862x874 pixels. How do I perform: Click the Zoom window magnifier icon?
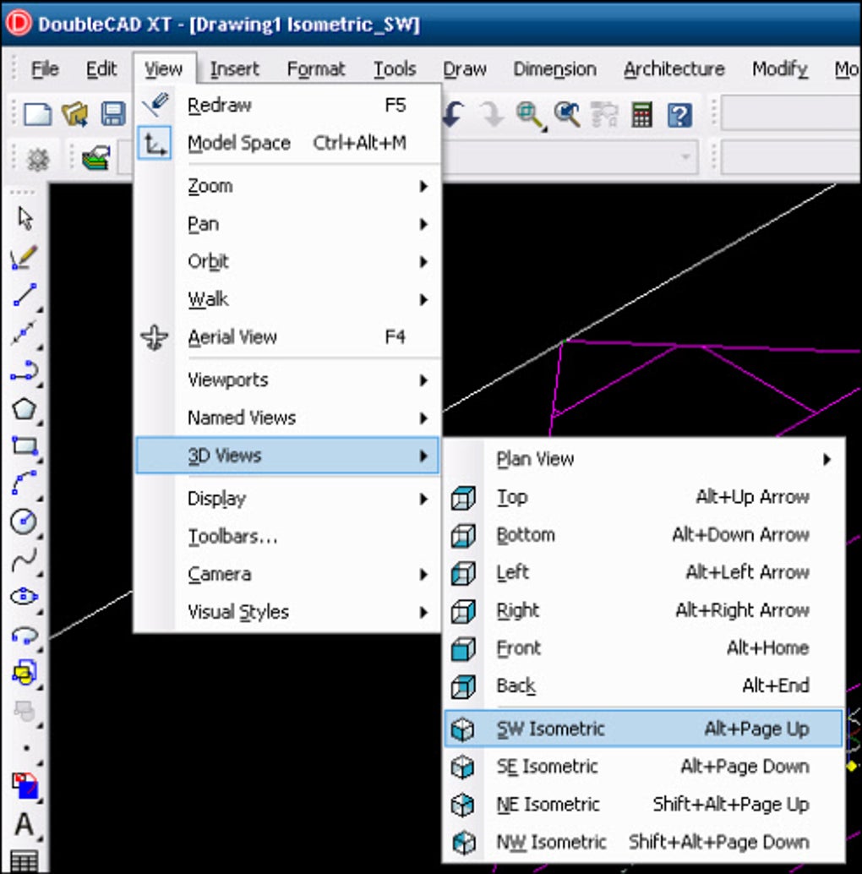[530, 116]
